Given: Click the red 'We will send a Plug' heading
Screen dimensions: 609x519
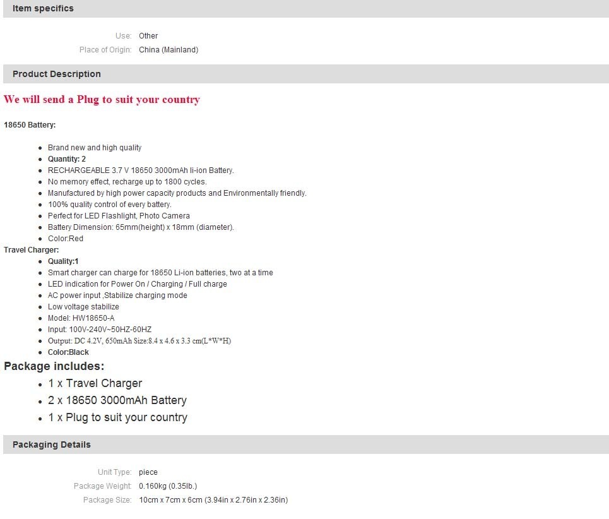Looking at the screenshot, I should pos(102,99).
